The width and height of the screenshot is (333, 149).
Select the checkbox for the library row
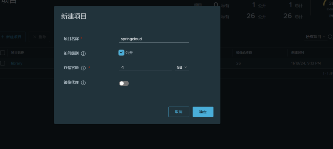[3, 63]
